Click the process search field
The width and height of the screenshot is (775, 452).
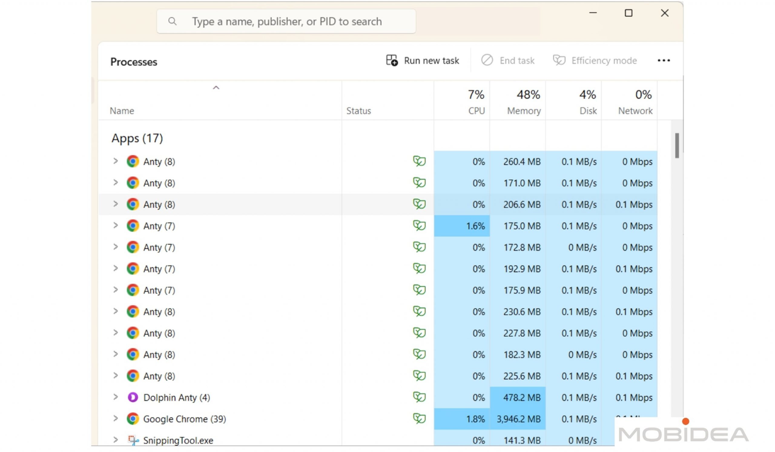286,21
